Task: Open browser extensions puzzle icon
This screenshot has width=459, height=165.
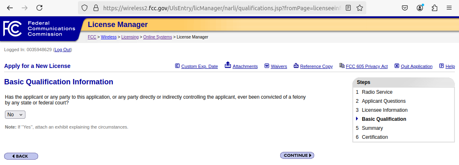Action: pyautogui.click(x=434, y=8)
